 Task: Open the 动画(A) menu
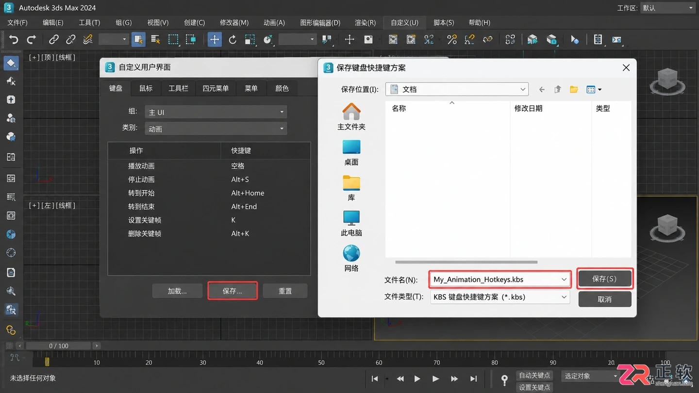click(x=274, y=22)
